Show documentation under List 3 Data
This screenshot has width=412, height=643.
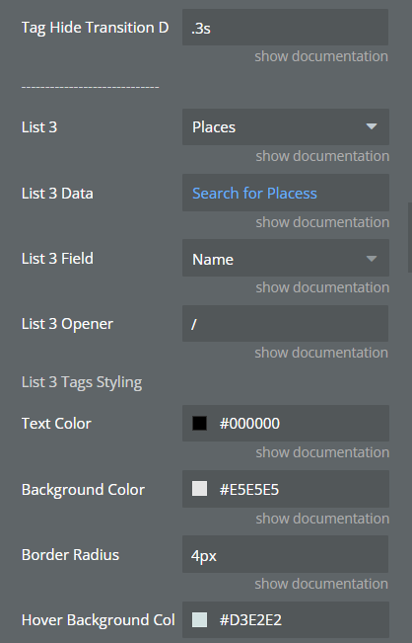[322, 222]
